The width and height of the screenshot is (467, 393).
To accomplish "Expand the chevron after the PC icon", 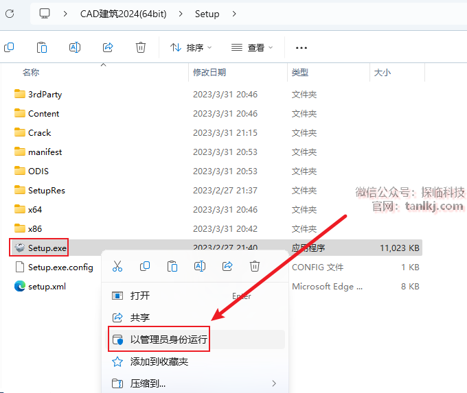I will (x=65, y=14).
